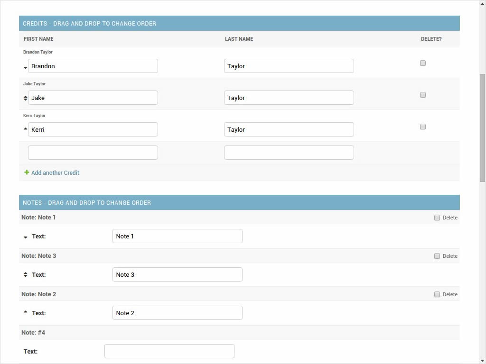Click the reorder arrow beside Brandon Taylor
The image size is (486, 364).
click(x=25, y=68)
